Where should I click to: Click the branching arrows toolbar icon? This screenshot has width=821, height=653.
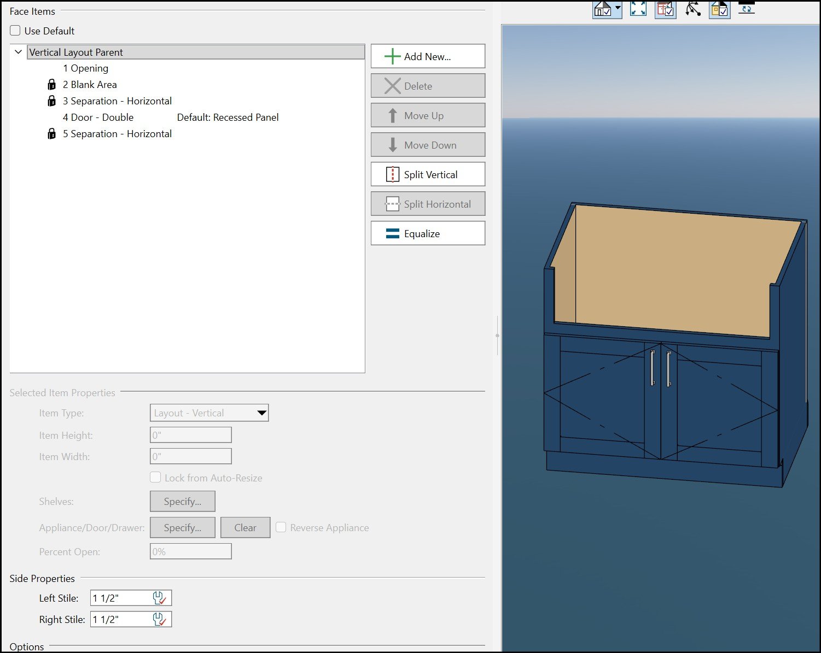coord(693,9)
